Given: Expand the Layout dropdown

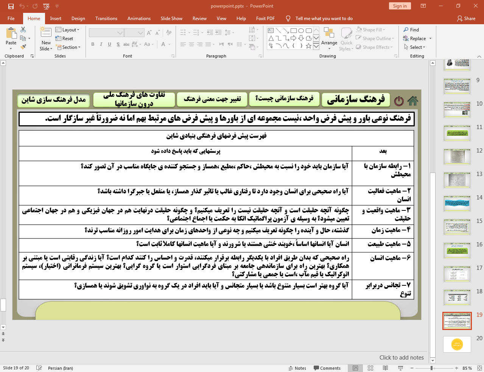Looking at the screenshot, I should [x=67, y=30].
